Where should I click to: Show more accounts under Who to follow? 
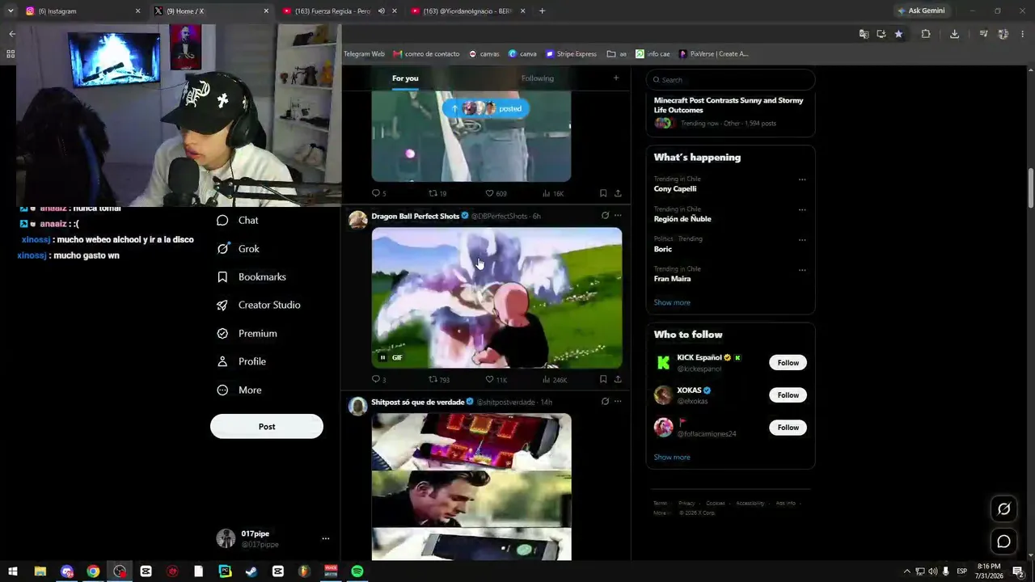tap(672, 458)
